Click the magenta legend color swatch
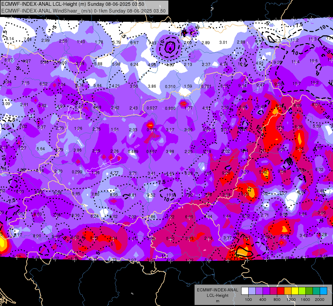Image resolution: width=333 pixels, height=306 pixels. pyautogui.click(x=273, y=291)
